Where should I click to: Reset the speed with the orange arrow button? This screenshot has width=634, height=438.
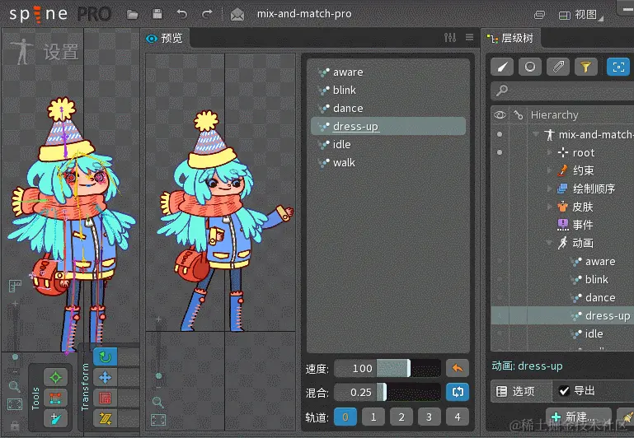pyautogui.click(x=458, y=368)
